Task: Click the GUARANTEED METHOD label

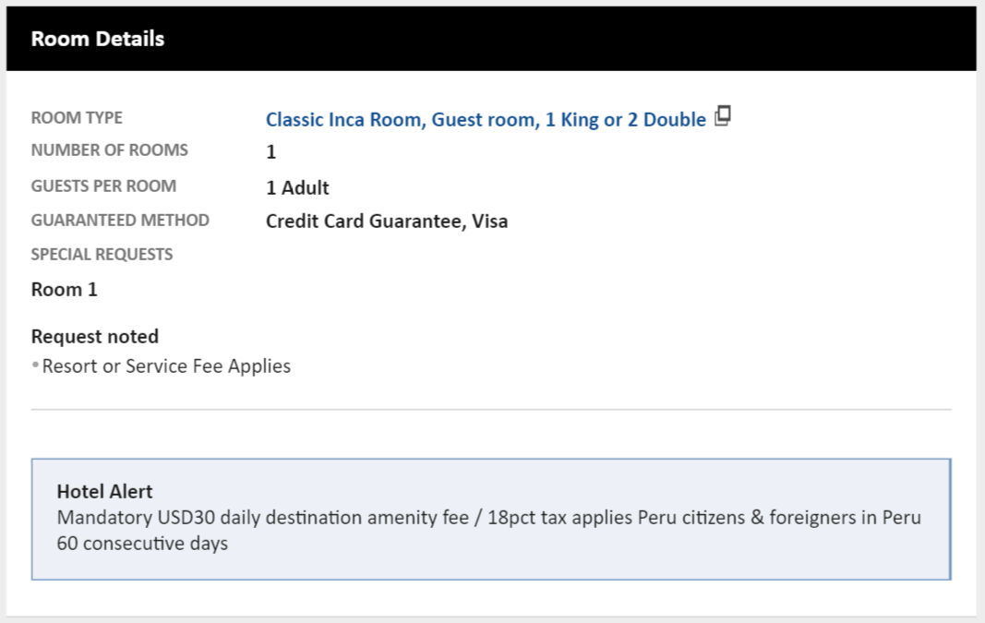Action: pyautogui.click(x=120, y=221)
